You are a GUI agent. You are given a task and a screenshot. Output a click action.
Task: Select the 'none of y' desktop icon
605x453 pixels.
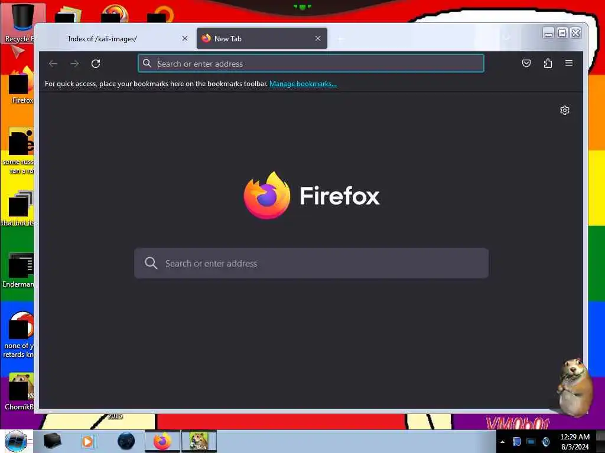coord(19,334)
